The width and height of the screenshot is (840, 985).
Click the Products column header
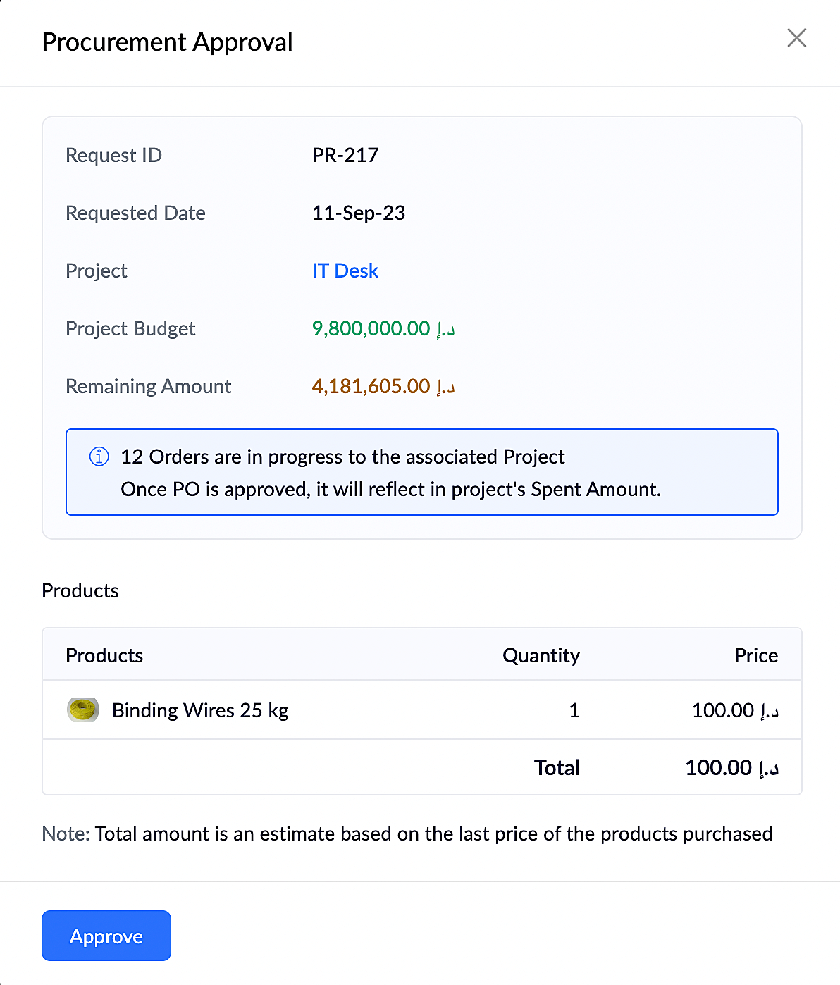point(104,656)
